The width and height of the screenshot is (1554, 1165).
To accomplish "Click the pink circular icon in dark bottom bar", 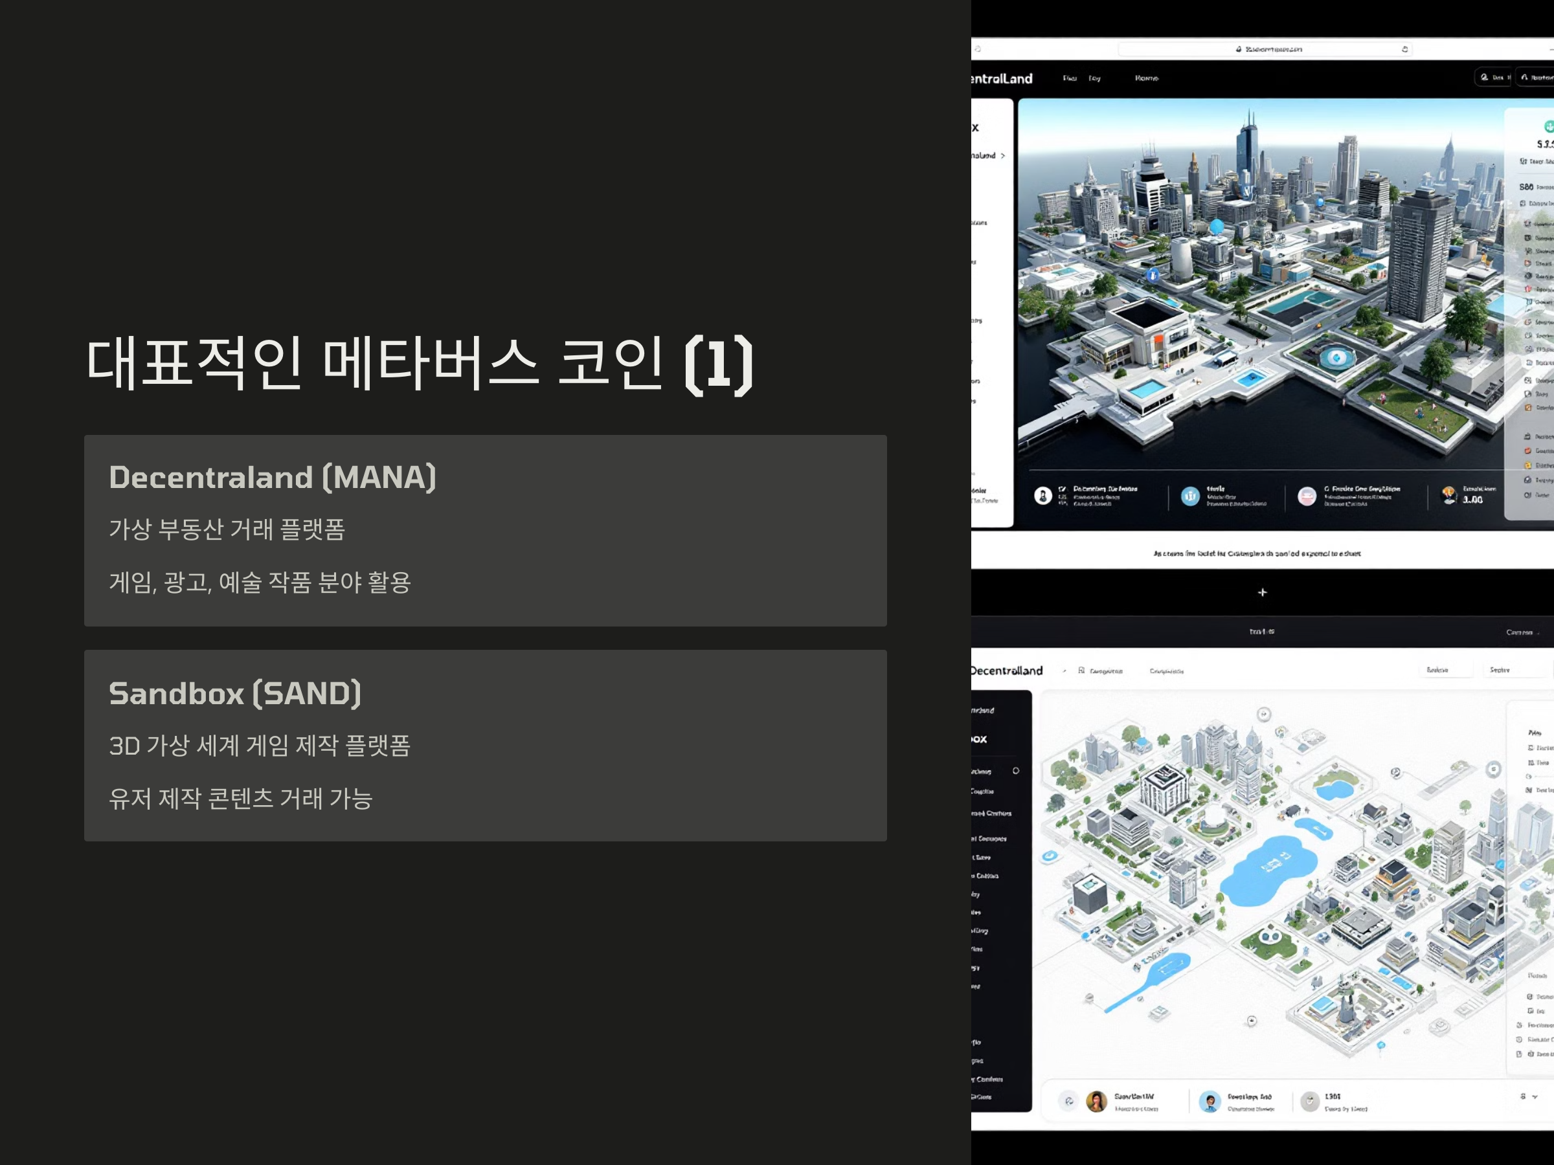I will pyautogui.click(x=1307, y=496).
